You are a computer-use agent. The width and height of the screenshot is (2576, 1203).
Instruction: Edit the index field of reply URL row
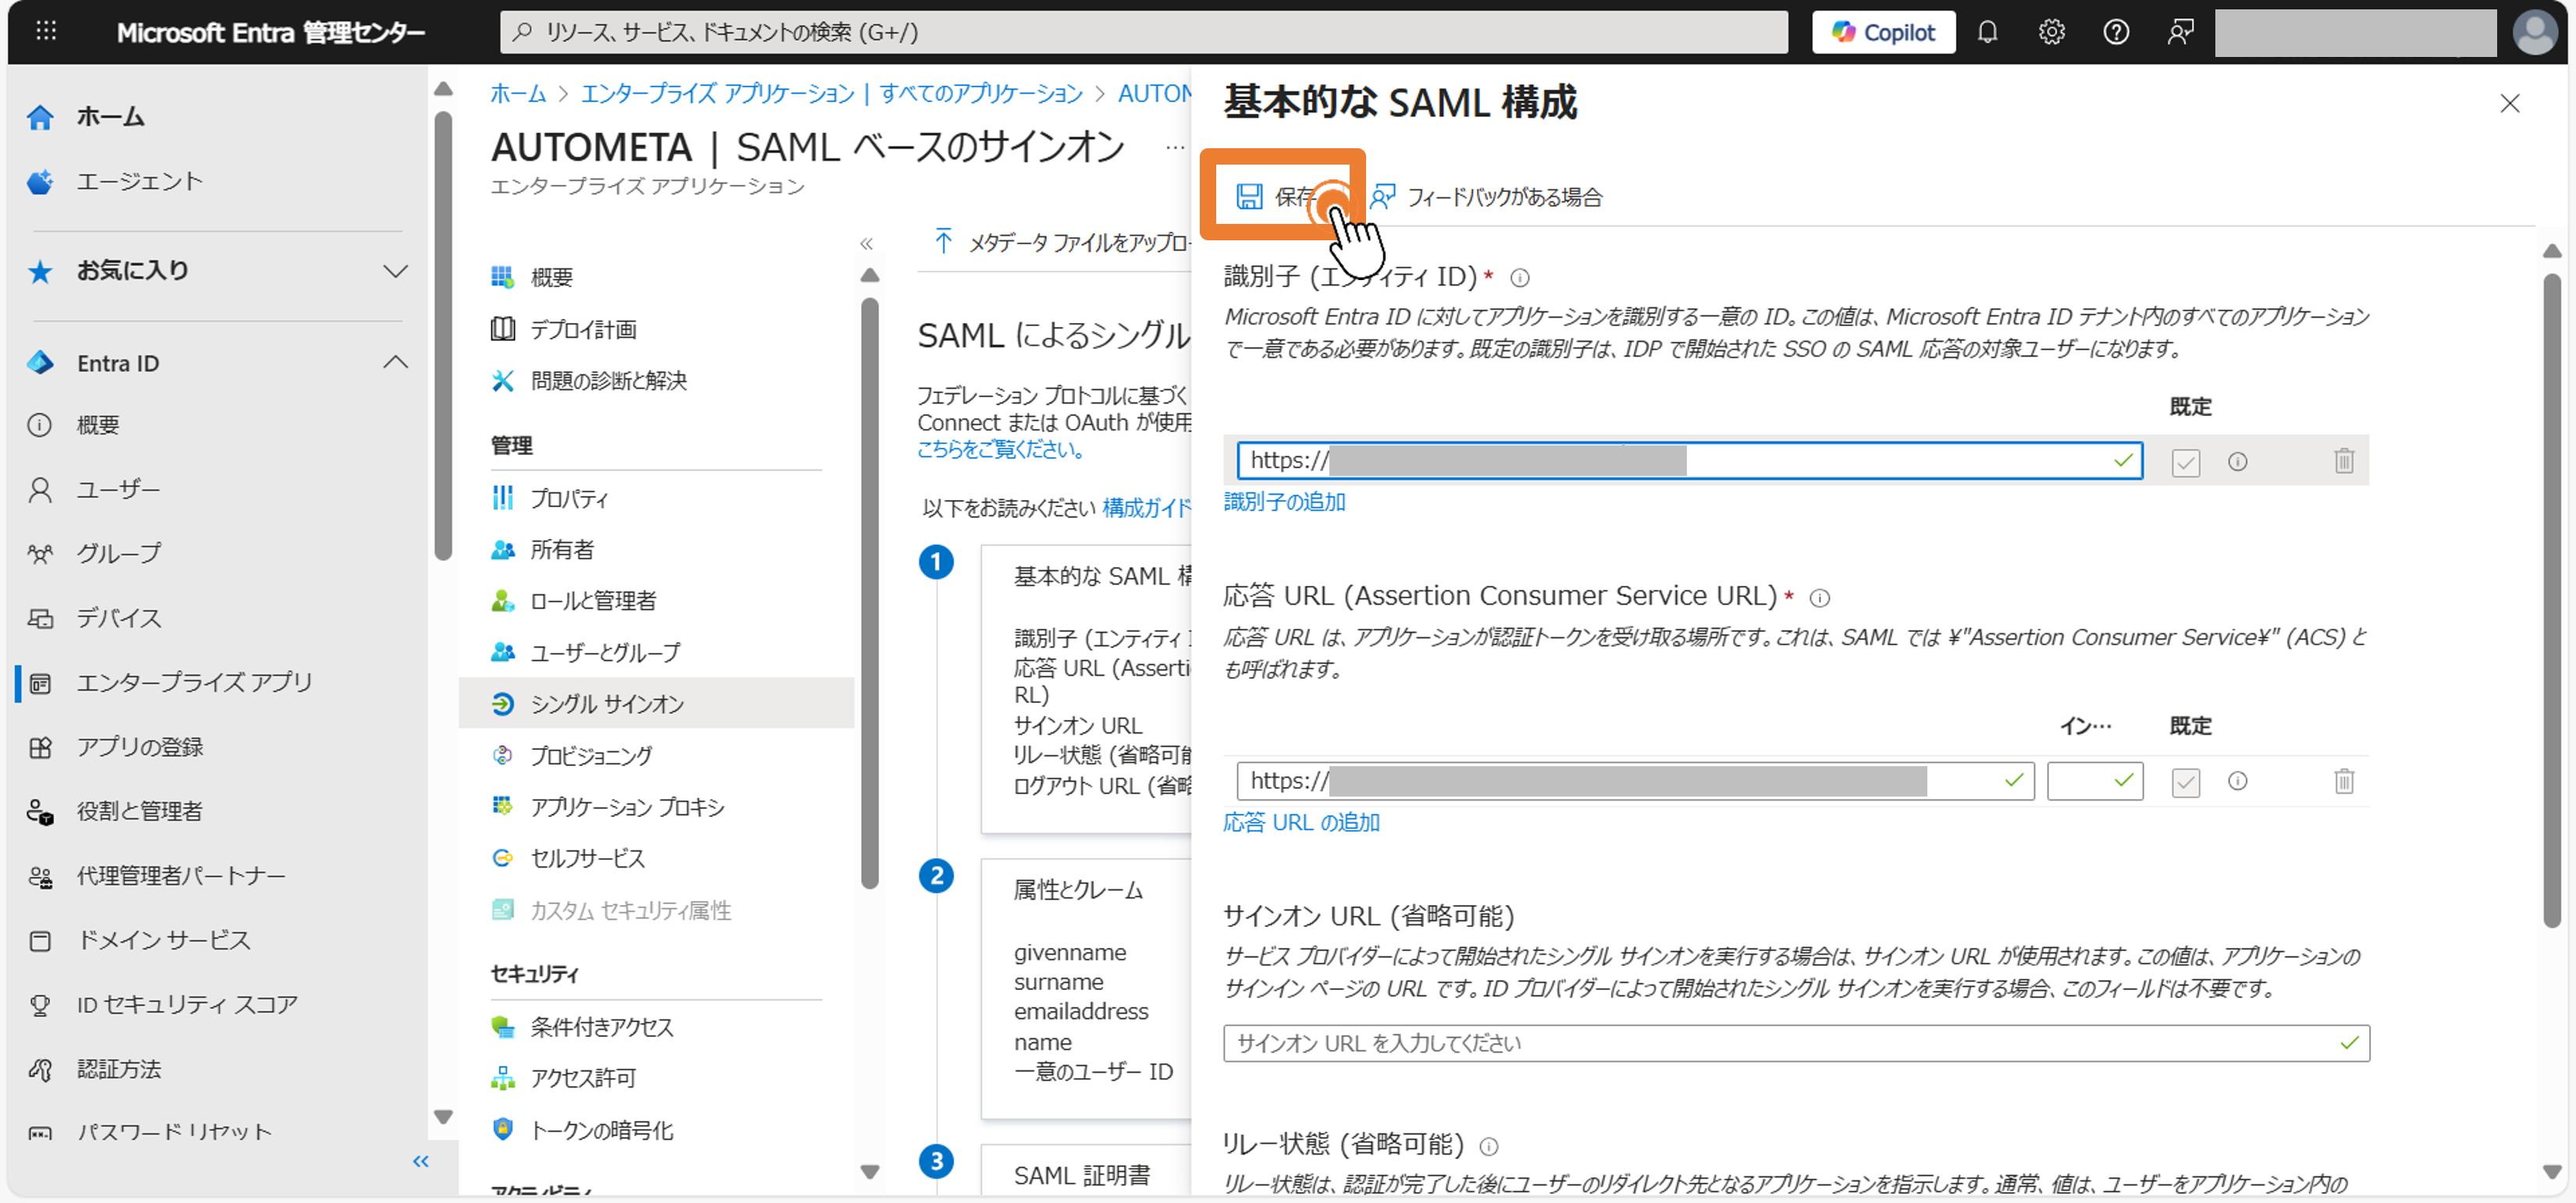coord(2094,782)
